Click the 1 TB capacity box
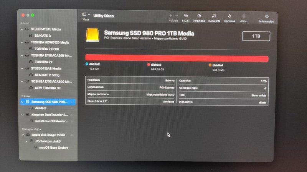This screenshot has height=172, width=307. (x=256, y=36)
